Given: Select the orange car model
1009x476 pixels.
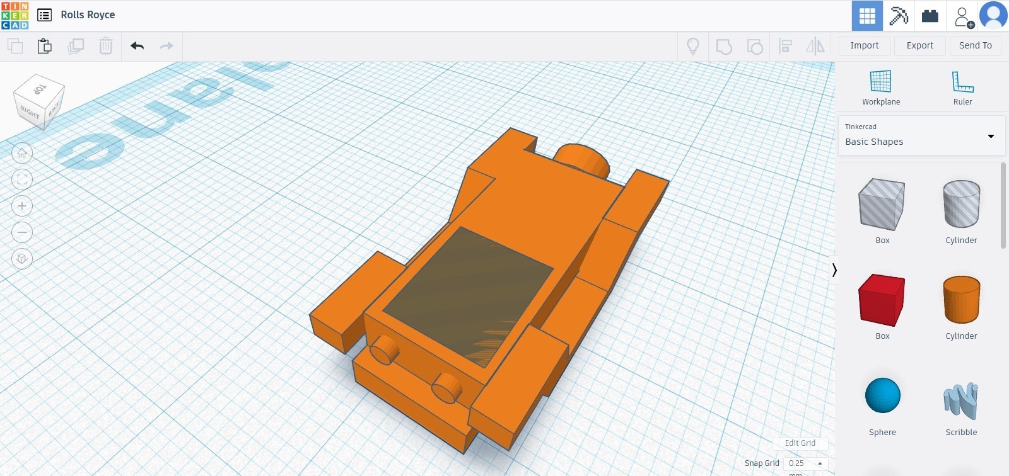Looking at the screenshot, I should [489, 290].
